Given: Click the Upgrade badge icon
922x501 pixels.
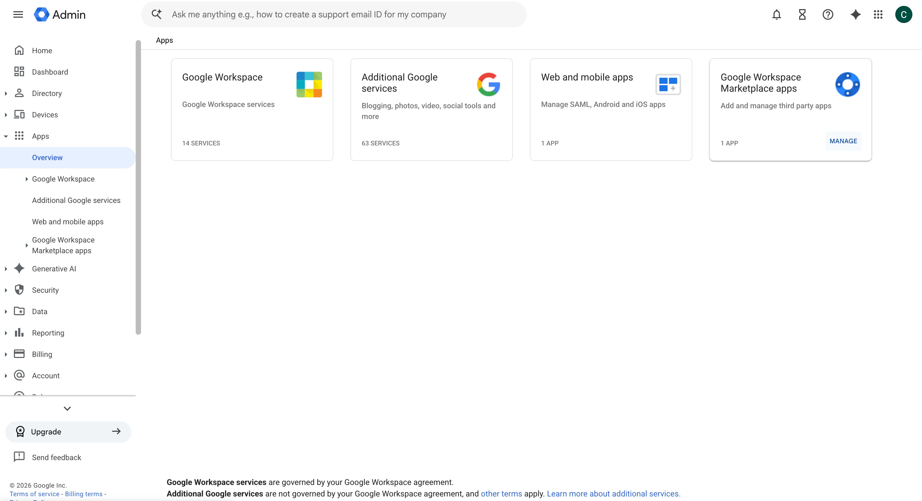Looking at the screenshot, I should 20,431.
